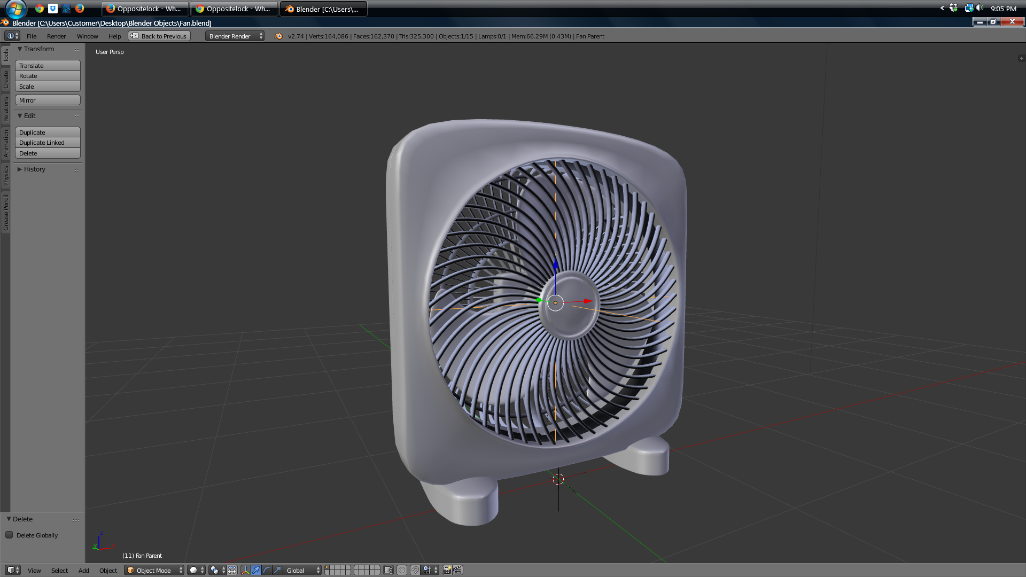Click the OpenGL render animation clapper icon
This screenshot has width=1026, height=577.
click(x=458, y=570)
